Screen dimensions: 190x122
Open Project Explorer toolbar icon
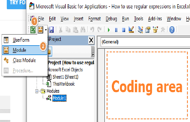click(140, 30)
